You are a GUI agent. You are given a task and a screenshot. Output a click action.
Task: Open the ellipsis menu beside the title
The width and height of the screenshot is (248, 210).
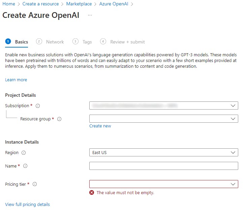pos(90,16)
